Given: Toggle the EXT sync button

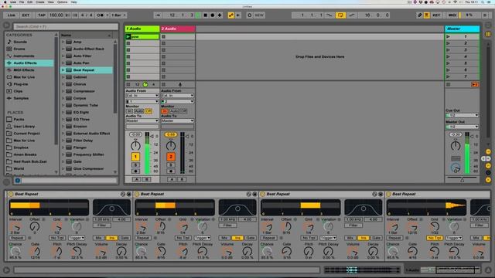Looking at the screenshot, I should [x=26, y=15].
